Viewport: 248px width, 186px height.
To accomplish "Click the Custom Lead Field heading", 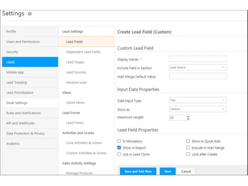I will (135, 48).
